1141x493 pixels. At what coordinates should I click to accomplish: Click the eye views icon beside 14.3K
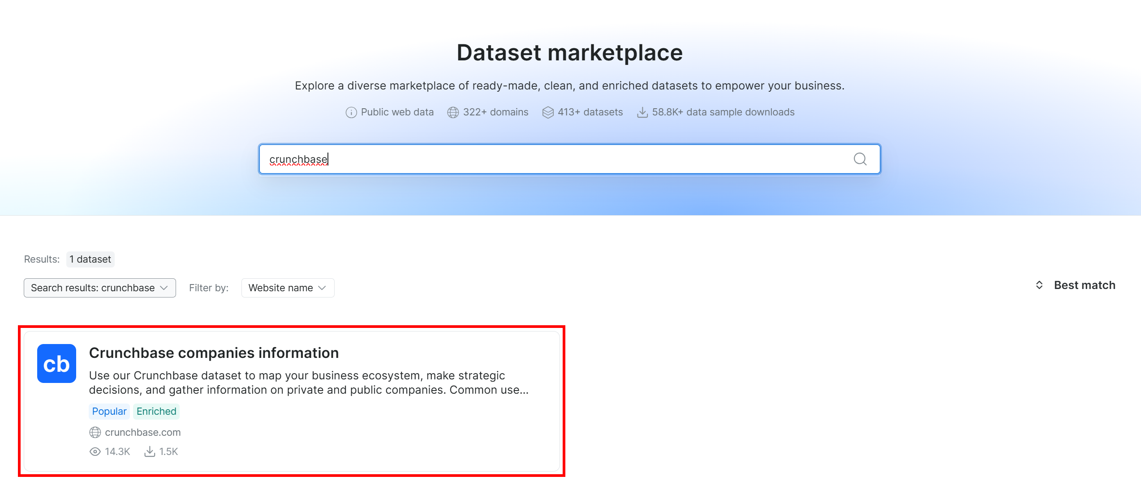pos(95,451)
